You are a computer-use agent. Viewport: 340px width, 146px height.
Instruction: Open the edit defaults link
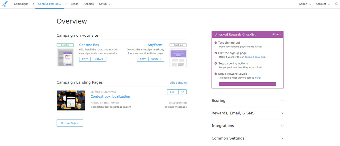178,83
